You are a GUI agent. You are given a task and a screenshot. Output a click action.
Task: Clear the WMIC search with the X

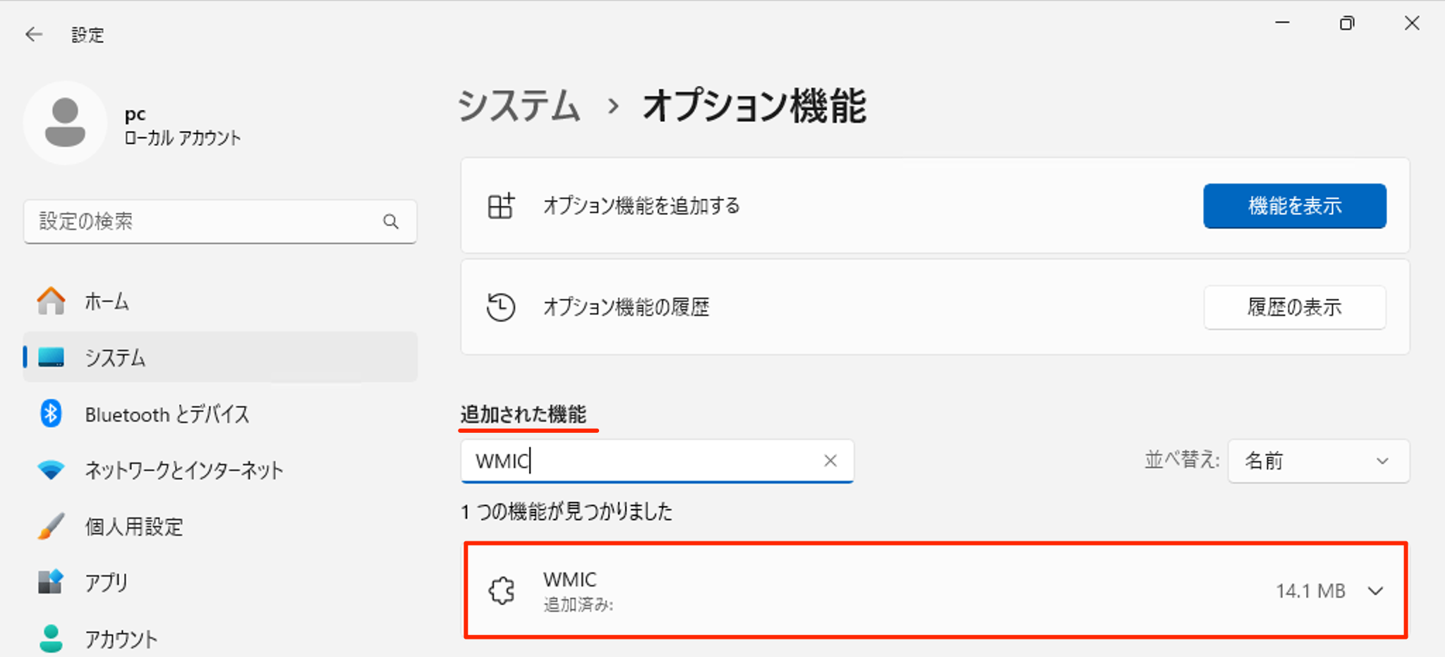coord(830,461)
